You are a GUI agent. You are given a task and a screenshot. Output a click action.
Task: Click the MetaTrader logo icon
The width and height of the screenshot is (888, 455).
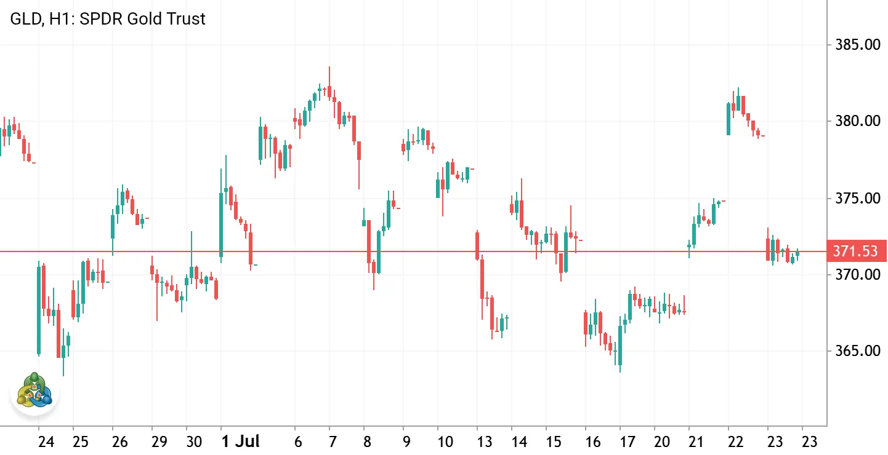click(x=34, y=390)
